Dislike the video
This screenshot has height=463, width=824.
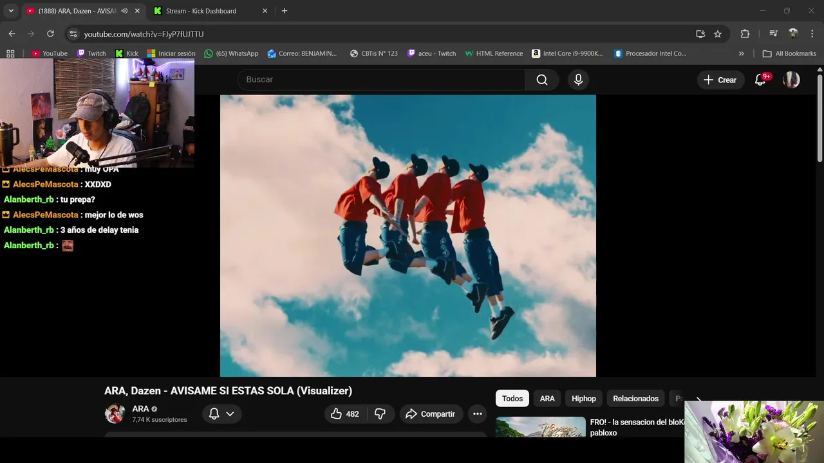coord(380,414)
